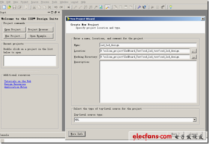
Task: Click the Project Browser button
Action: point(40,30)
